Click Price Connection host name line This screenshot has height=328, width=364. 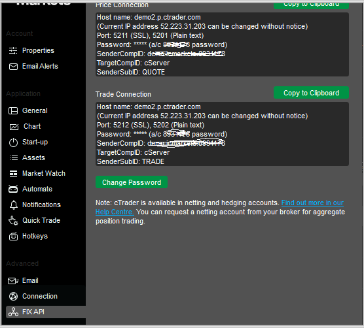coord(149,18)
